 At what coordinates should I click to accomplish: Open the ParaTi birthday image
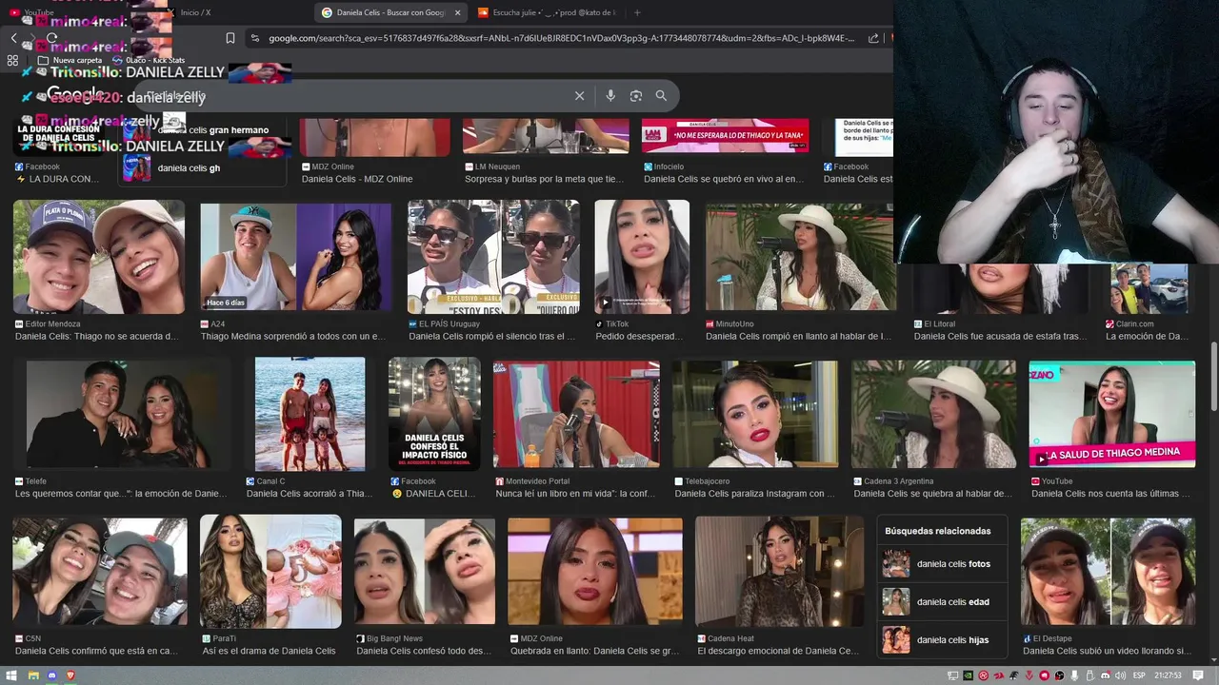tap(270, 572)
